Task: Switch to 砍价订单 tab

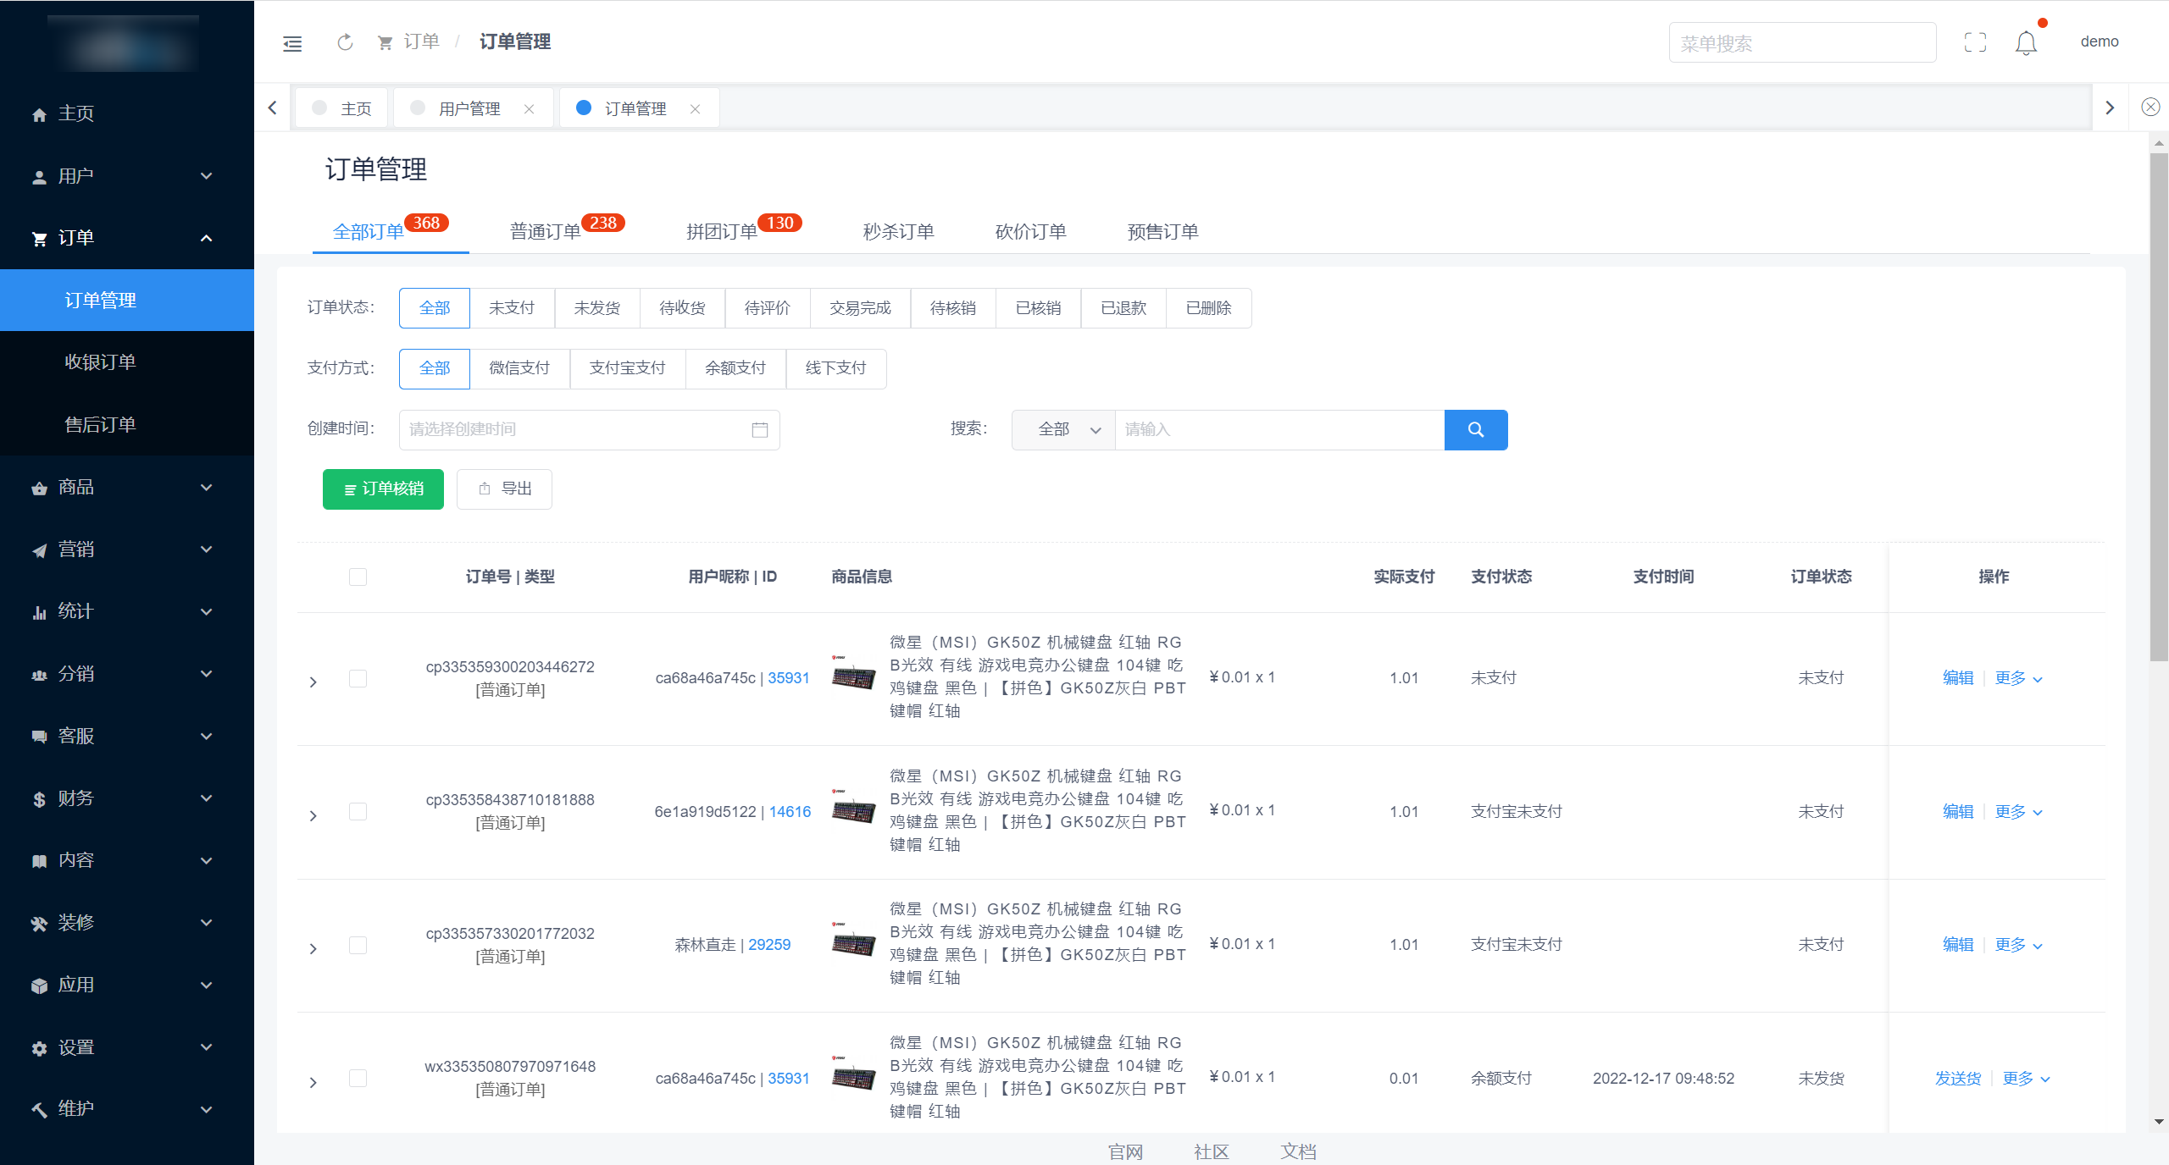Action: pyautogui.click(x=1030, y=231)
